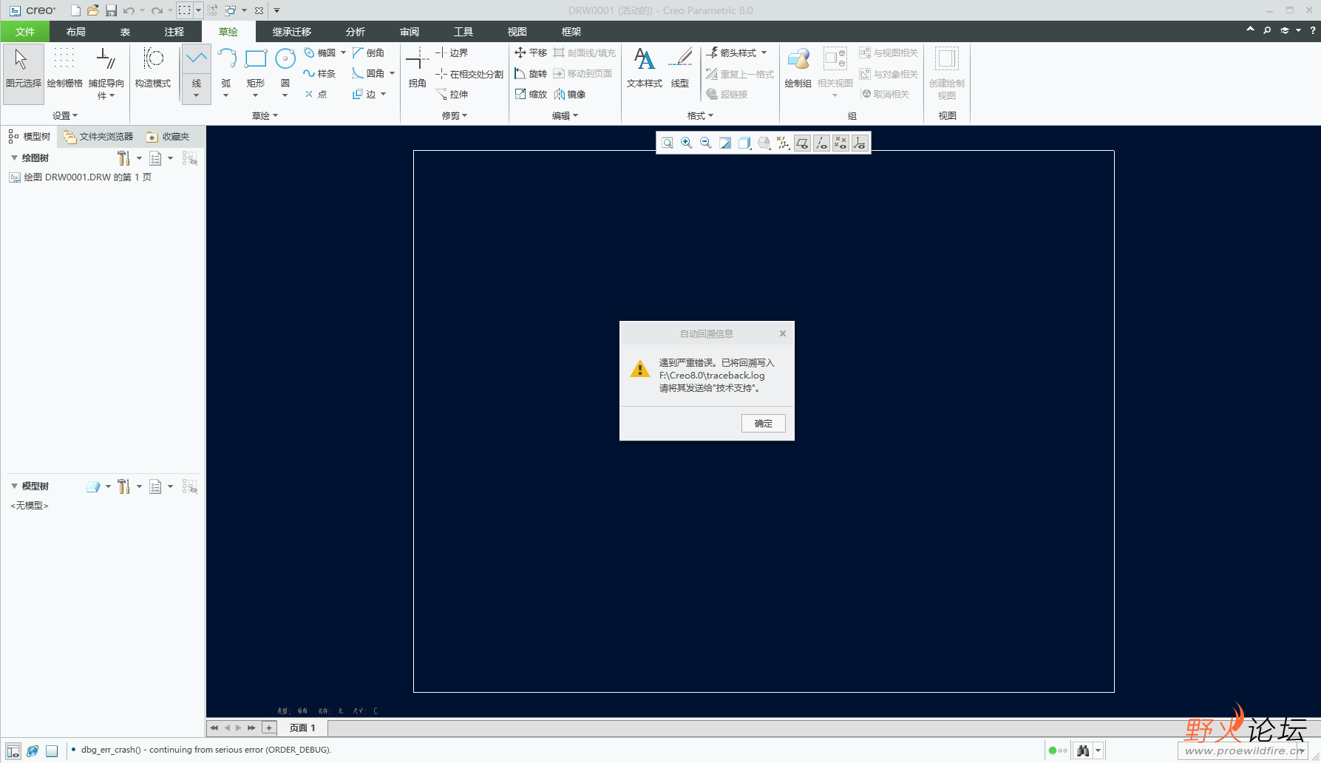Switch to the 分析 ribbon tab
Viewport: 1321px width, 763px height.
356,32
